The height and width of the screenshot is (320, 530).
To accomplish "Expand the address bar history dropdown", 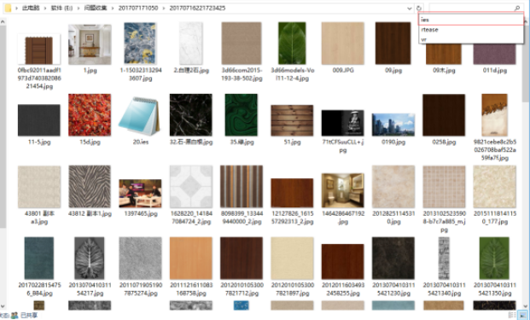I will point(410,9).
